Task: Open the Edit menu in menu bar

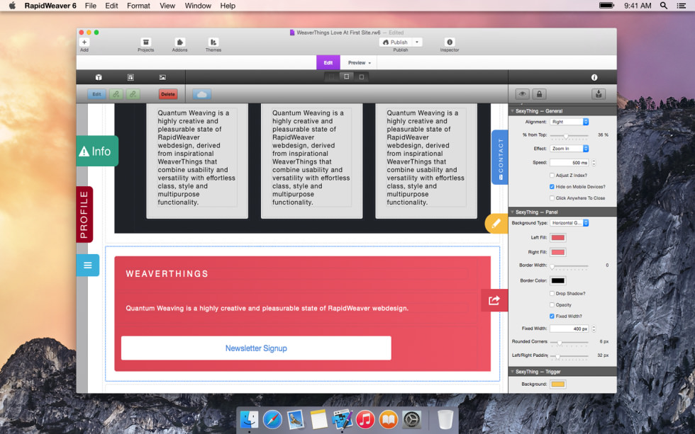Action: [111, 6]
